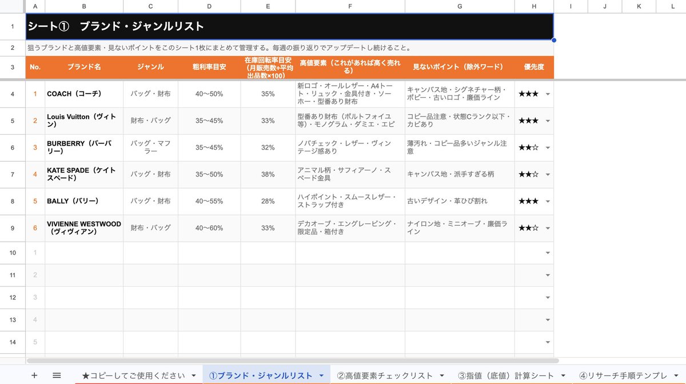Open menu arrow on ★コピーしてご使用ください tab
686x384 pixels.
(x=193, y=376)
